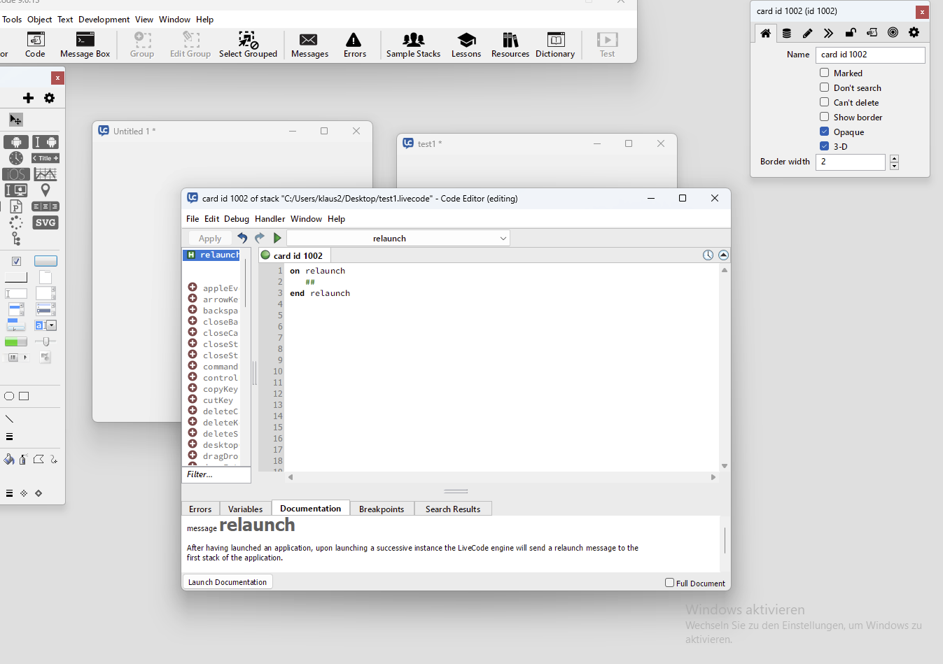Open the Message Box tool
Viewport: 943px width, 664px height.
(85, 45)
